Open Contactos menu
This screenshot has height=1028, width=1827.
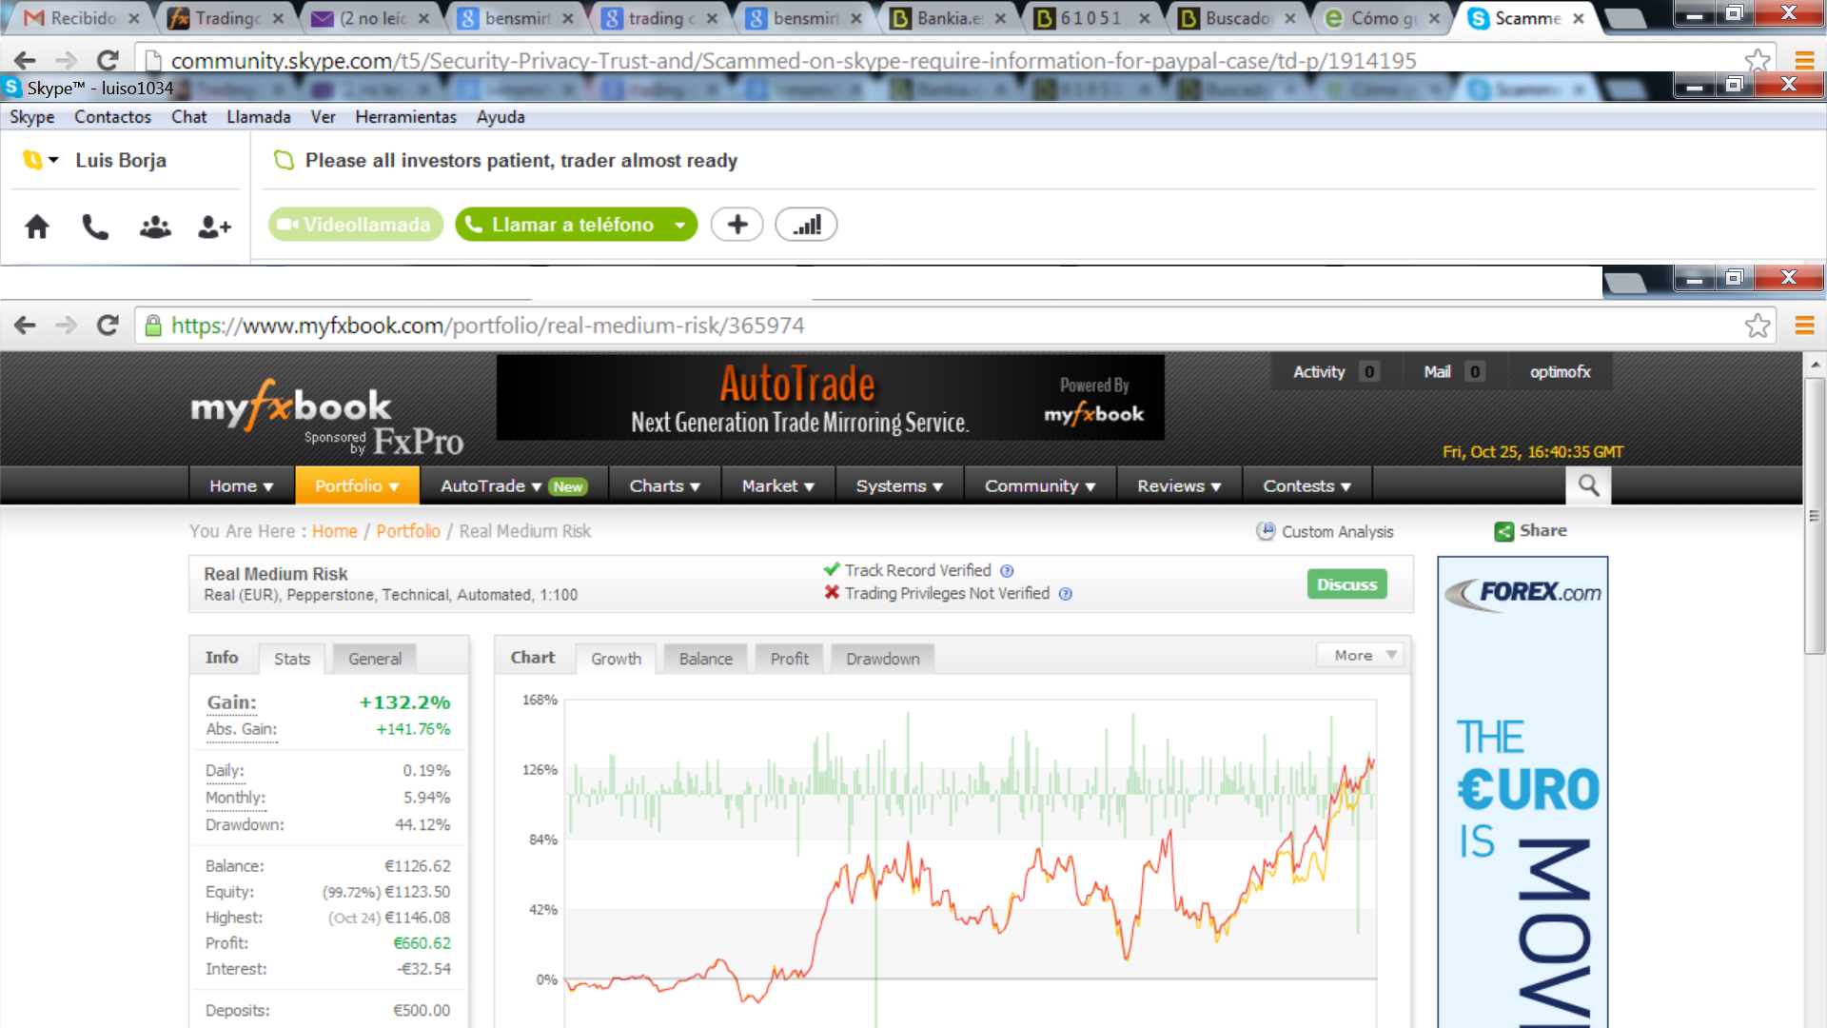coord(112,117)
